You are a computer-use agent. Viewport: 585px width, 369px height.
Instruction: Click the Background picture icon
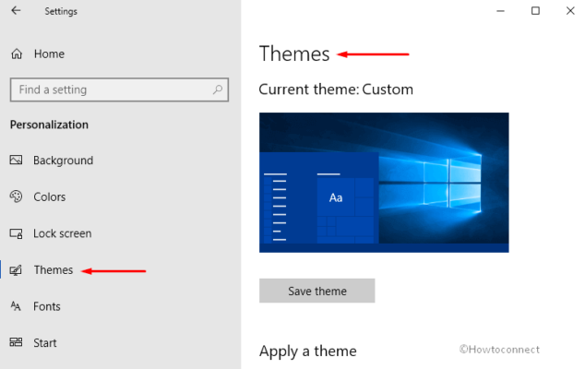16,161
